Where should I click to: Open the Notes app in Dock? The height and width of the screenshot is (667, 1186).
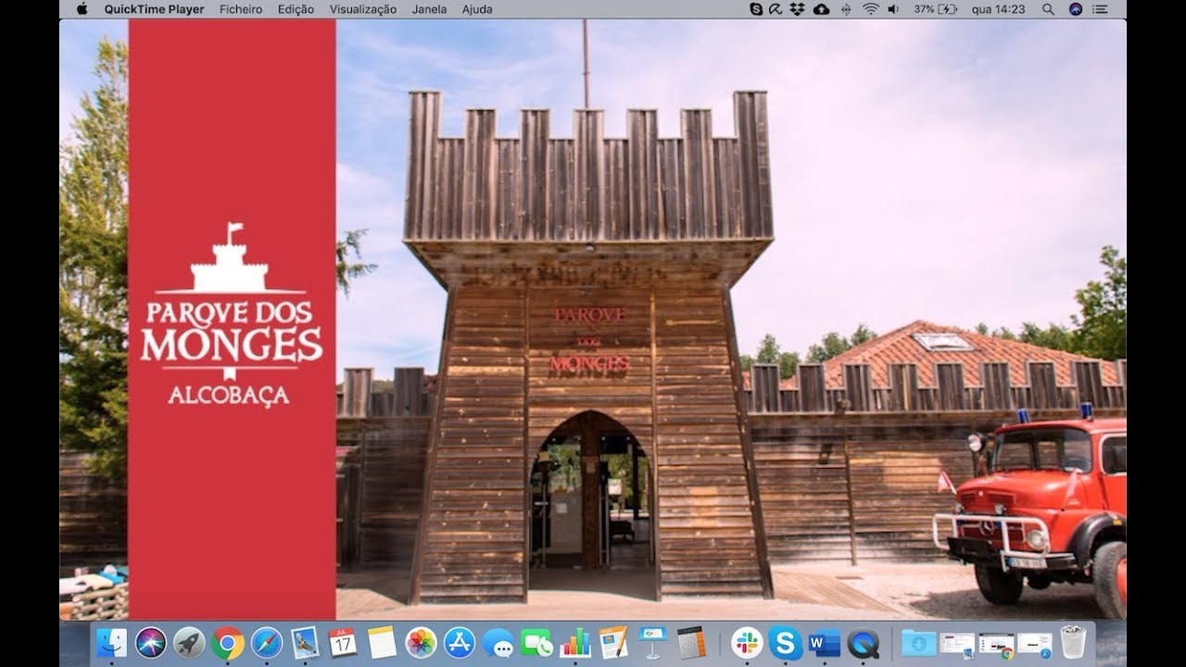[382, 642]
